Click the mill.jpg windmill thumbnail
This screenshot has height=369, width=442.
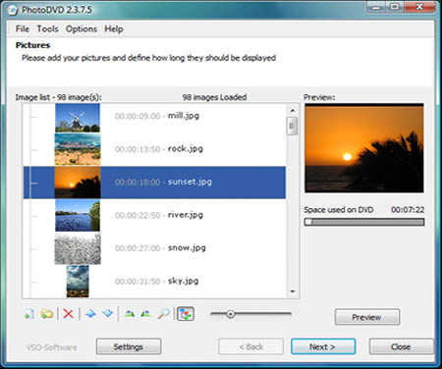coord(78,118)
